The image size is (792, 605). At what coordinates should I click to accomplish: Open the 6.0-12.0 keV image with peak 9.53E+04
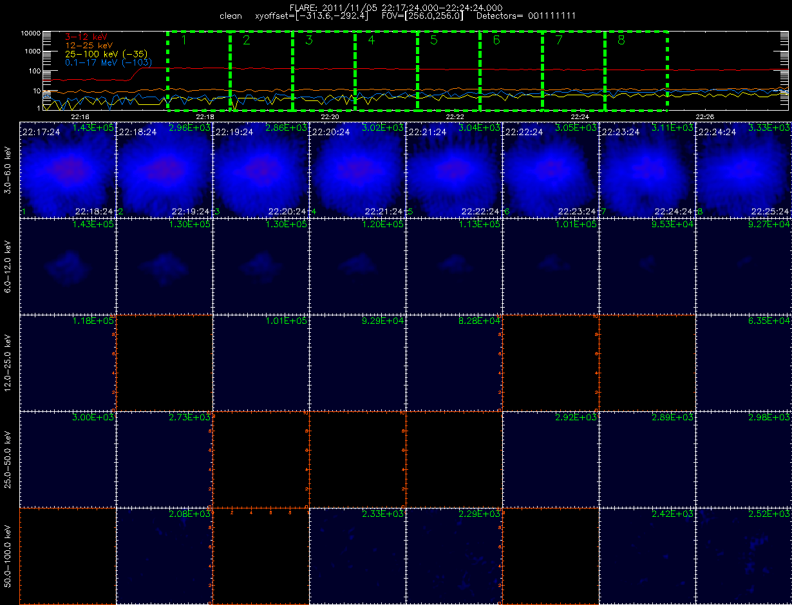(x=647, y=266)
